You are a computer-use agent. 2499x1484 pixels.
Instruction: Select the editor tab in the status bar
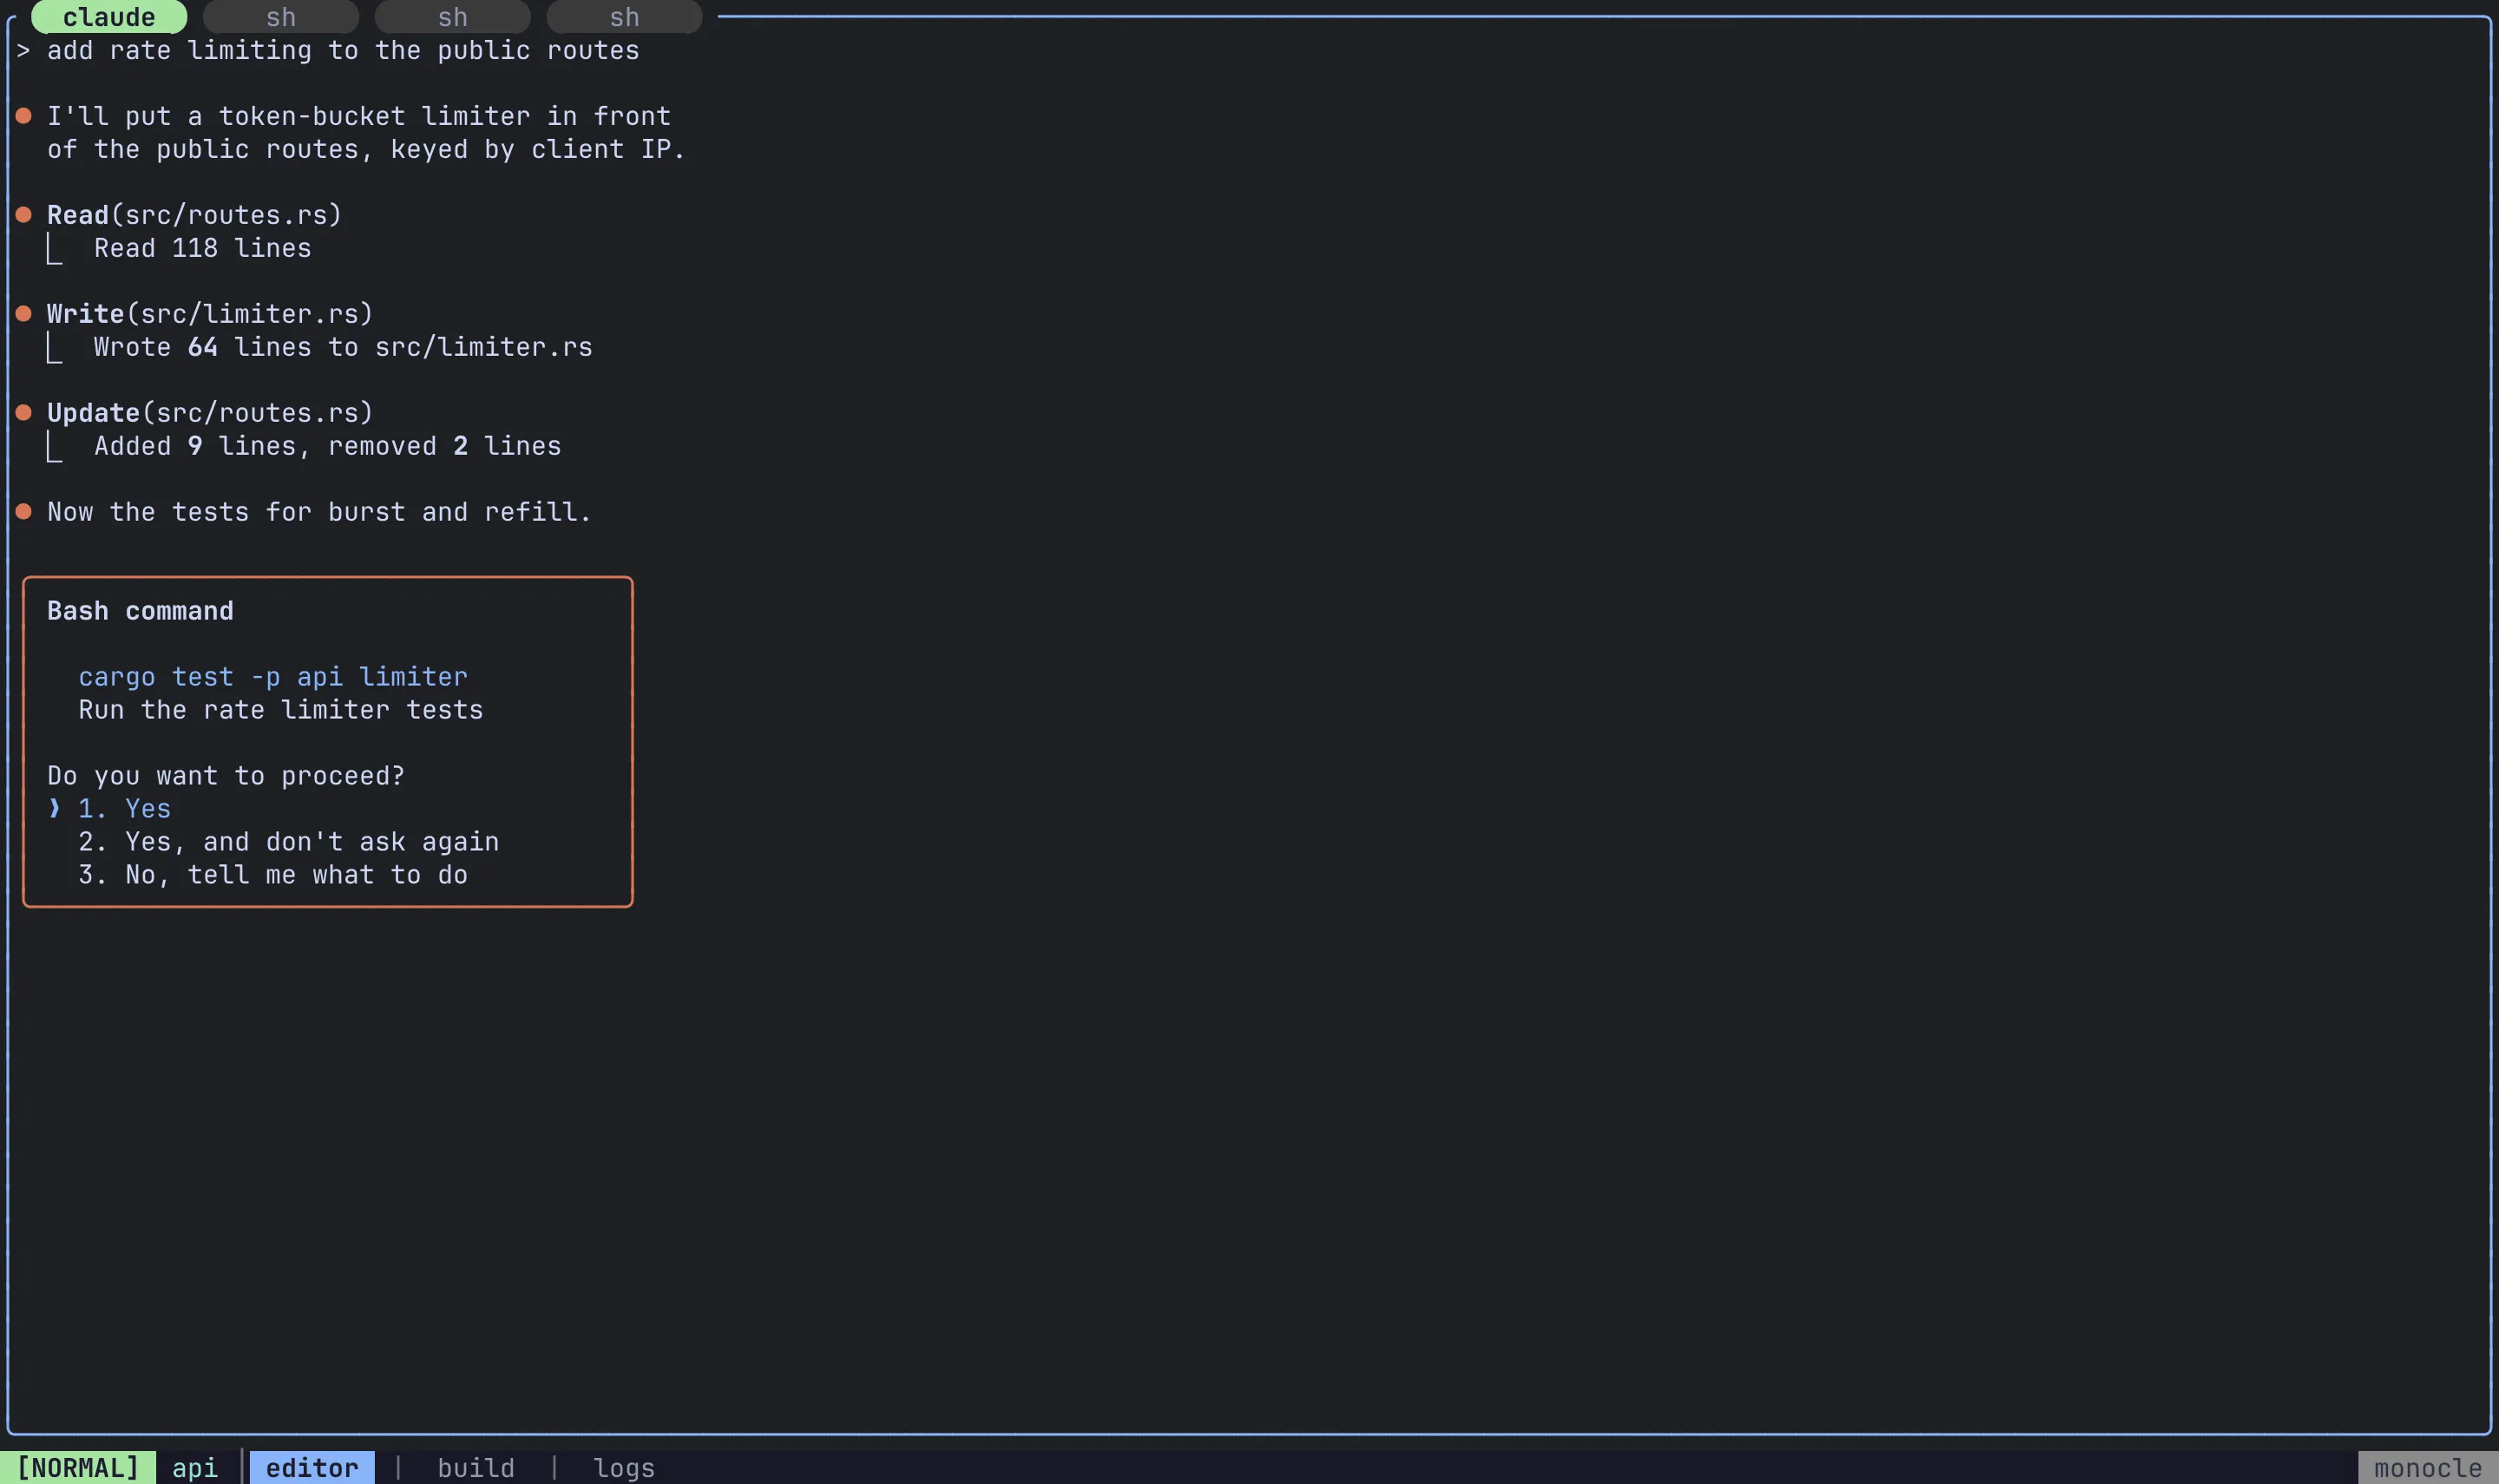click(312, 1467)
